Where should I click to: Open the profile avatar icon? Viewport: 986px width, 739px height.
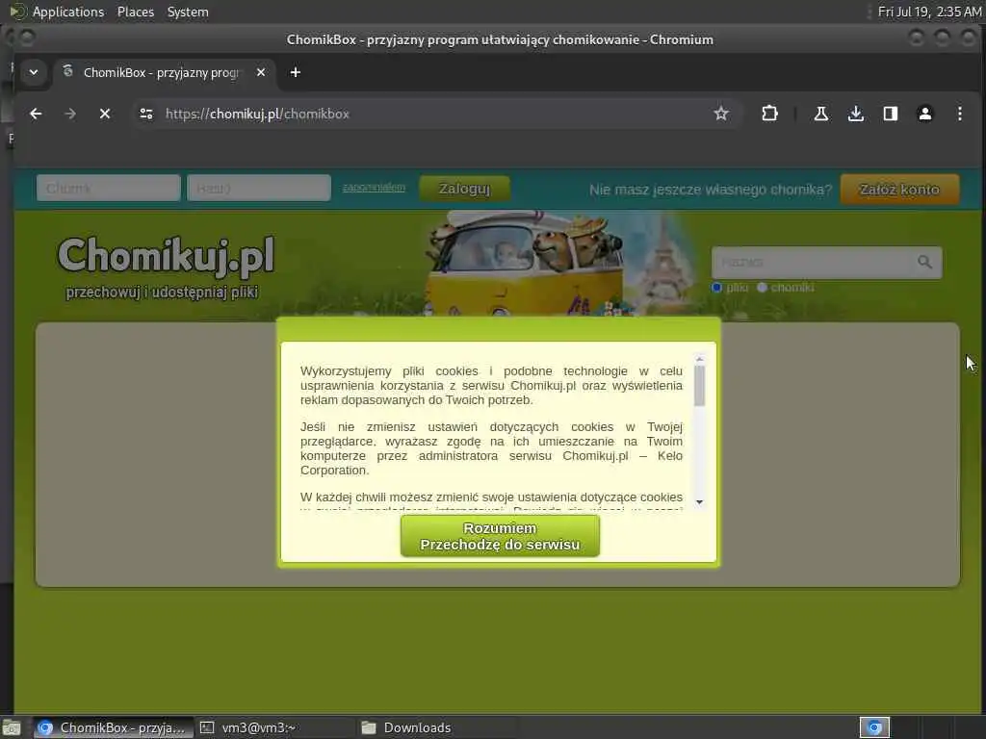pos(924,114)
